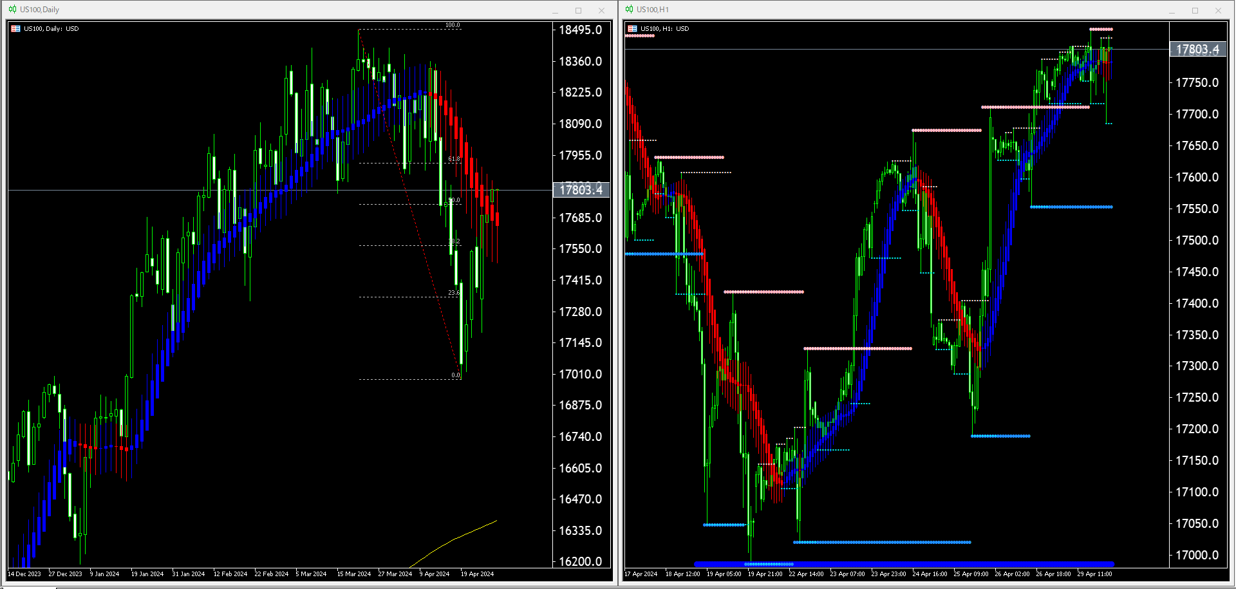
Task: Click the 17100.0 price on H1 scale
Action: point(1197,492)
